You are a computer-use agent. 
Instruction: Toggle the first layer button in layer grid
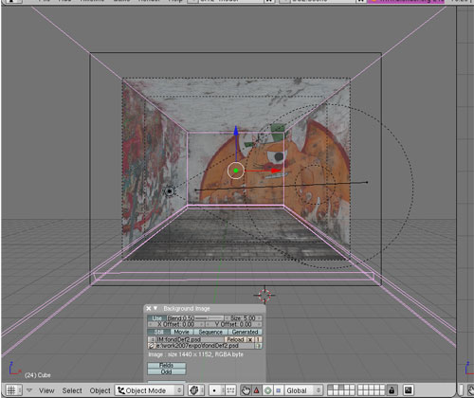tap(331, 388)
